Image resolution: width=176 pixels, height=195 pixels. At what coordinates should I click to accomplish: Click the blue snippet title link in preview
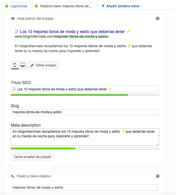72,31
